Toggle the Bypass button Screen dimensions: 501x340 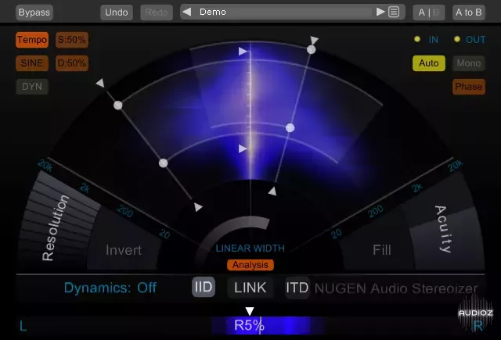pyautogui.click(x=34, y=13)
